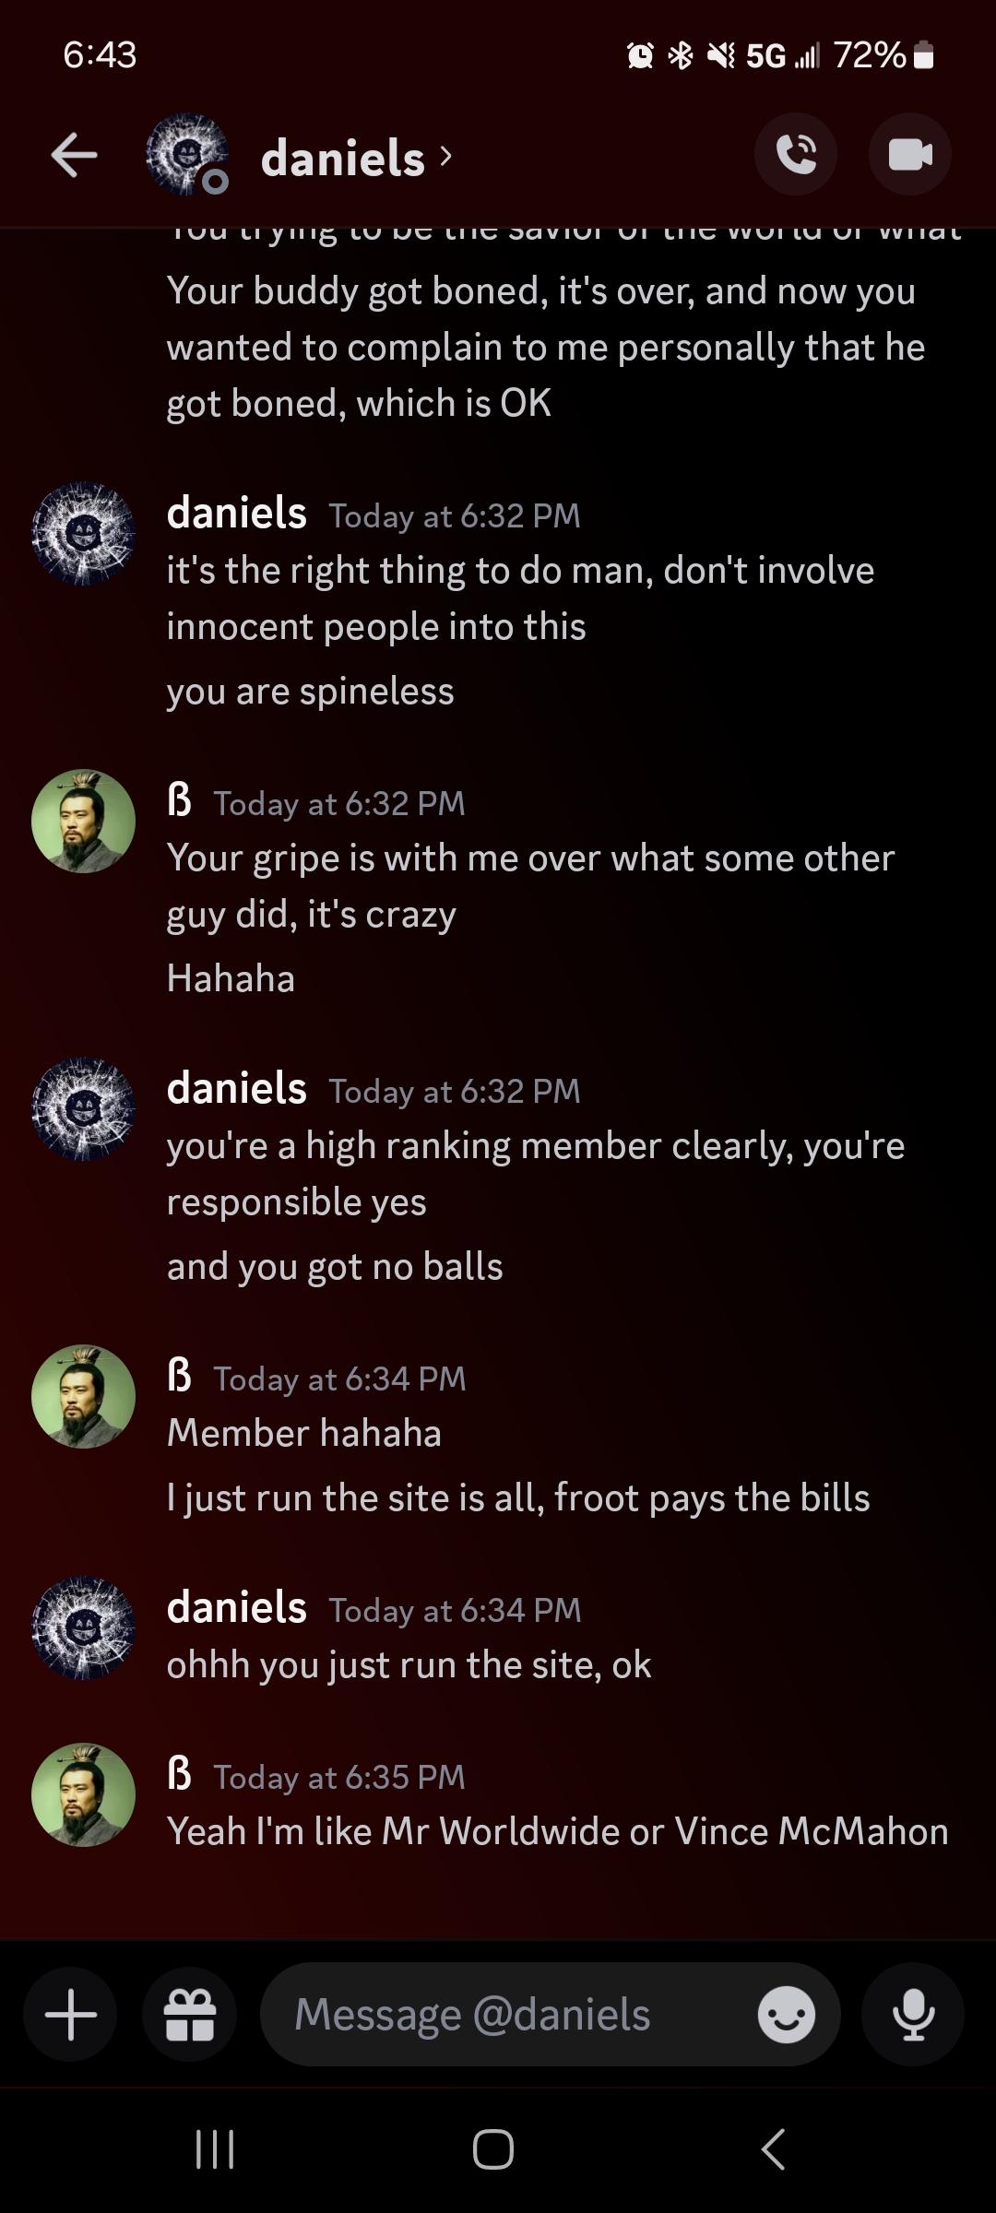Tap the microphone voice message button
The width and height of the screenshot is (996, 2213).
tap(913, 2014)
